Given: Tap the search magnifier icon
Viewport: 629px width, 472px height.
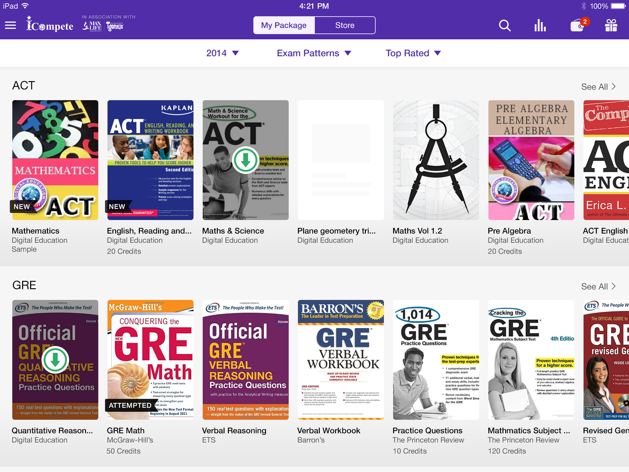Looking at the screenshot, I should pos(505,26).
